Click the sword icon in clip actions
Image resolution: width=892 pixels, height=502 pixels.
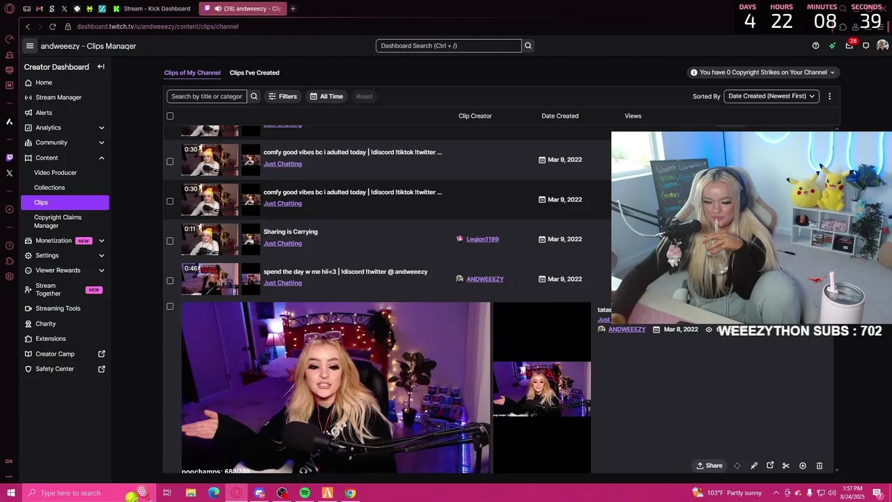click(x=754, y=466)
